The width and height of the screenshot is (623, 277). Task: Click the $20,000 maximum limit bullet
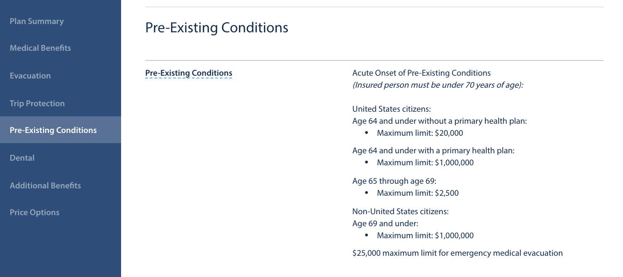coord(420,133)
